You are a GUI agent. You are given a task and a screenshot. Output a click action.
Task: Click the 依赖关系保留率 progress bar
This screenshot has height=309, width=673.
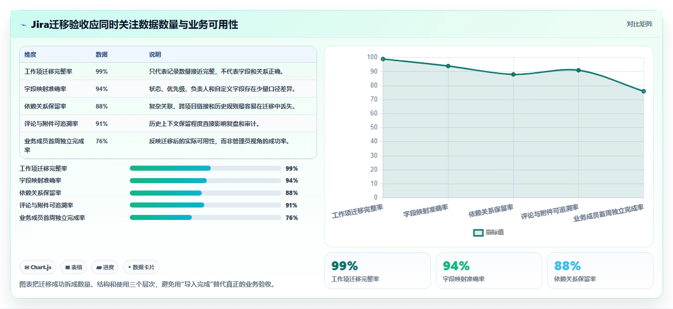(x=205, y=193)
